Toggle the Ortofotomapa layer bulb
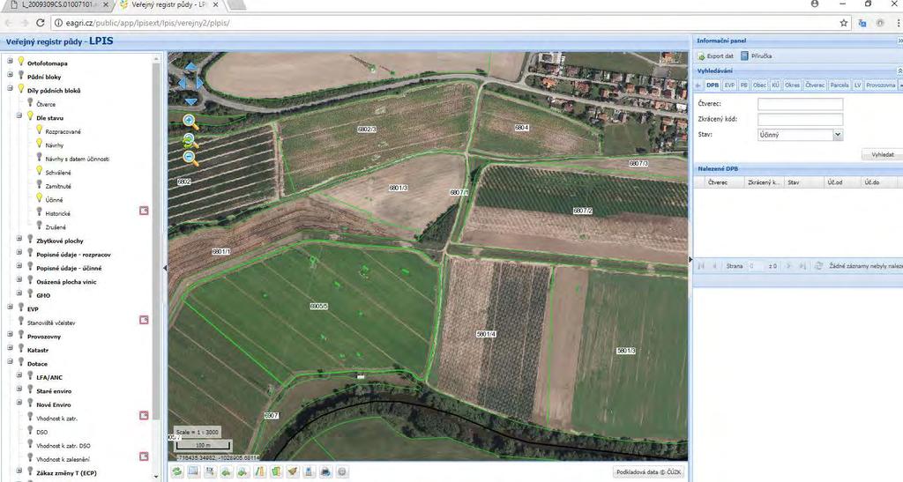Screen dimensions: 903x482 (x=21, y=61)
